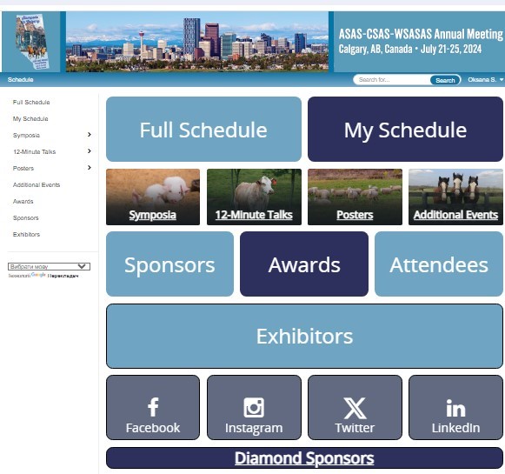
Task: Expand the 12-Minute Talks sidebar arrow
Action: click(x=90, y=151)
